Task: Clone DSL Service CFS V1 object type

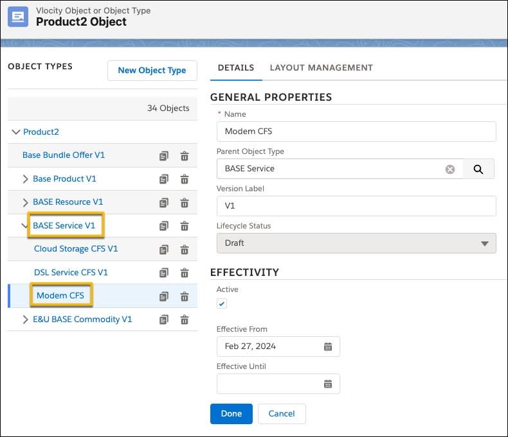Action: 164,273
